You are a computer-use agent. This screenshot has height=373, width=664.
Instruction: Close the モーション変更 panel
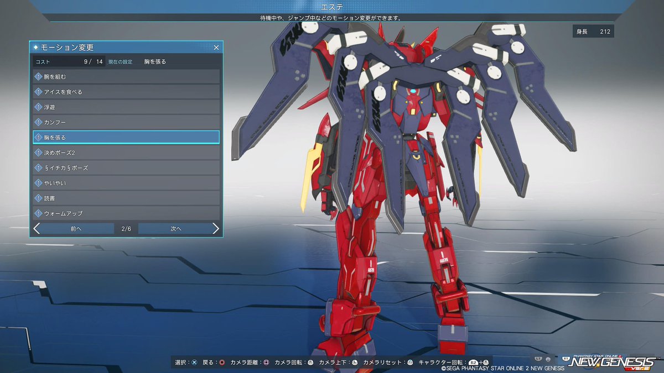point(216,48)
